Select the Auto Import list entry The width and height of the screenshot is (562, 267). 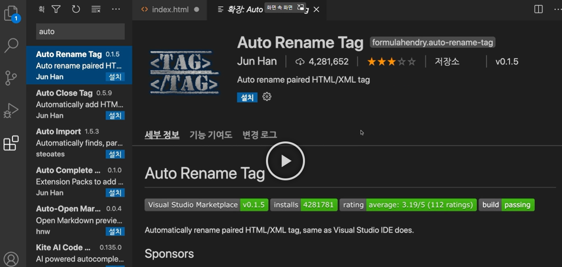pyautogui.click(x=79, y=143)
